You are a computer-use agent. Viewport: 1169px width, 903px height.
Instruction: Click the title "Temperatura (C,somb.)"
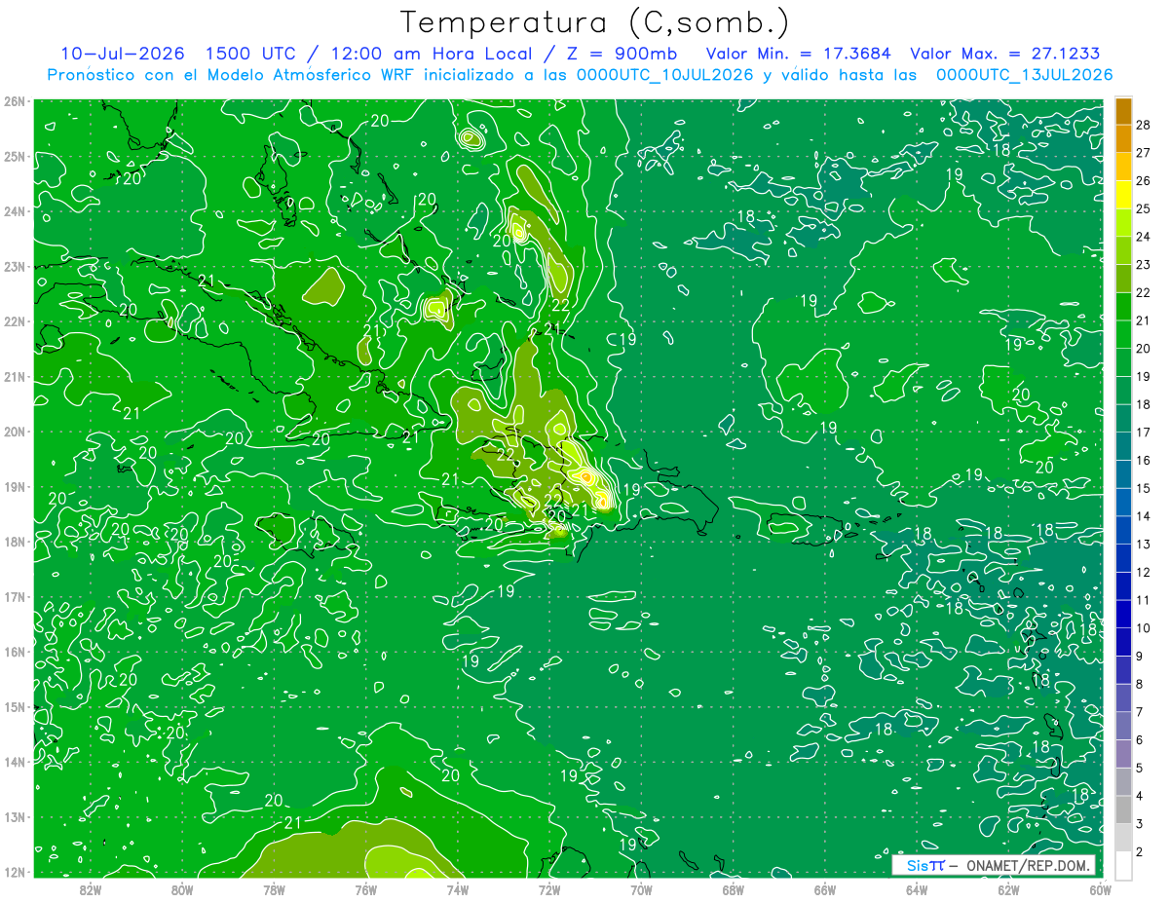point(595,22)
